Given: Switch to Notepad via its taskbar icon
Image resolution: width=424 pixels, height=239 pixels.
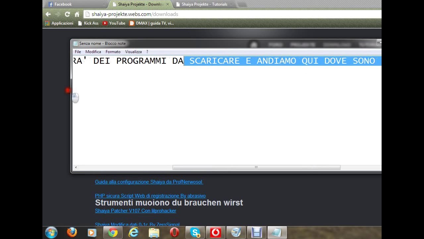Looking at the screenshot, I should (x=277, y=232).
